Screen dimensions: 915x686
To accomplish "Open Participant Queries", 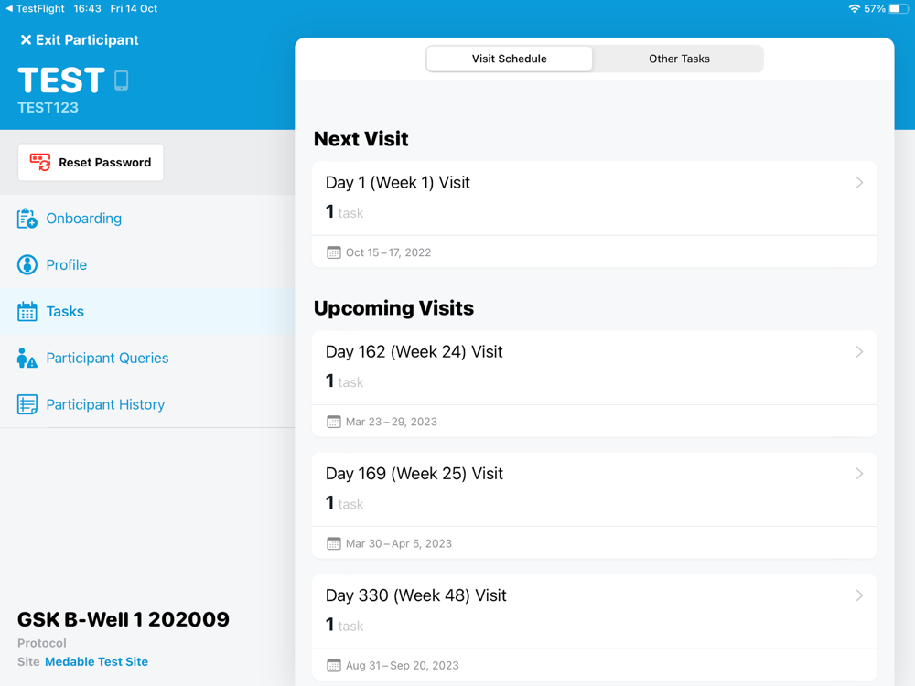I will 147,359.
